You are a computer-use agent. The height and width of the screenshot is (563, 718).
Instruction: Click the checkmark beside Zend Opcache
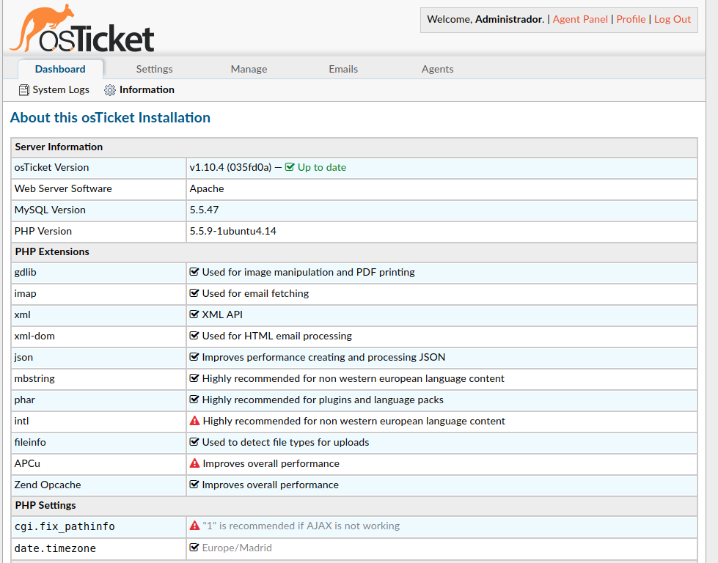click(194, 485)
